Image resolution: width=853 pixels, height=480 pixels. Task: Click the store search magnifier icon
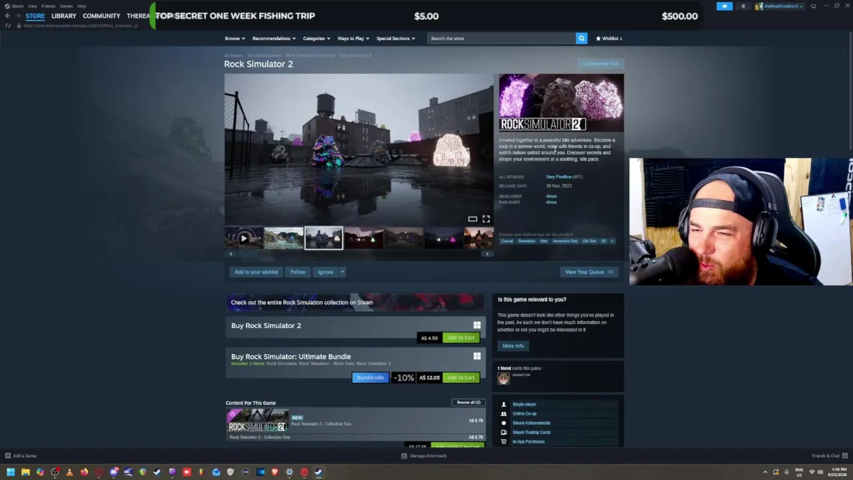581,38
